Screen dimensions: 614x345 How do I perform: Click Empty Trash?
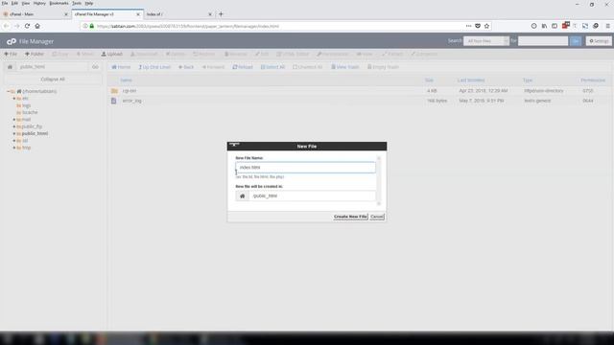click(x=383, y=67)
